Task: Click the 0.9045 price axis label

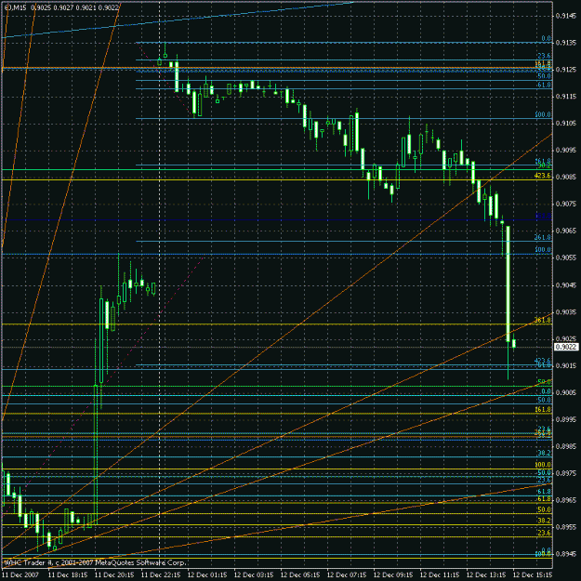Action: point(566,285)
